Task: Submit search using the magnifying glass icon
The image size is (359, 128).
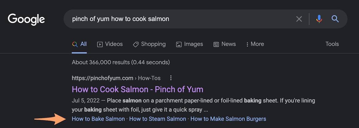Action: click(x=335, y=19)
